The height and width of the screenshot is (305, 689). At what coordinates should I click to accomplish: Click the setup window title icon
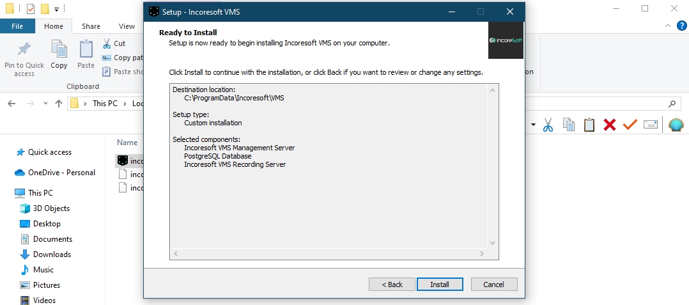[x=154, y=12]
